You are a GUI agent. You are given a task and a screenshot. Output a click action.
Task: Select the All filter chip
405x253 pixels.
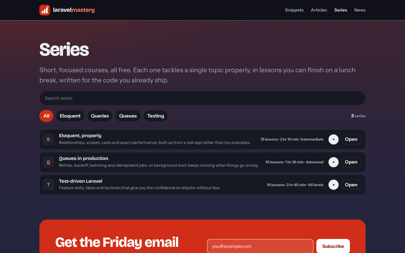46,116
